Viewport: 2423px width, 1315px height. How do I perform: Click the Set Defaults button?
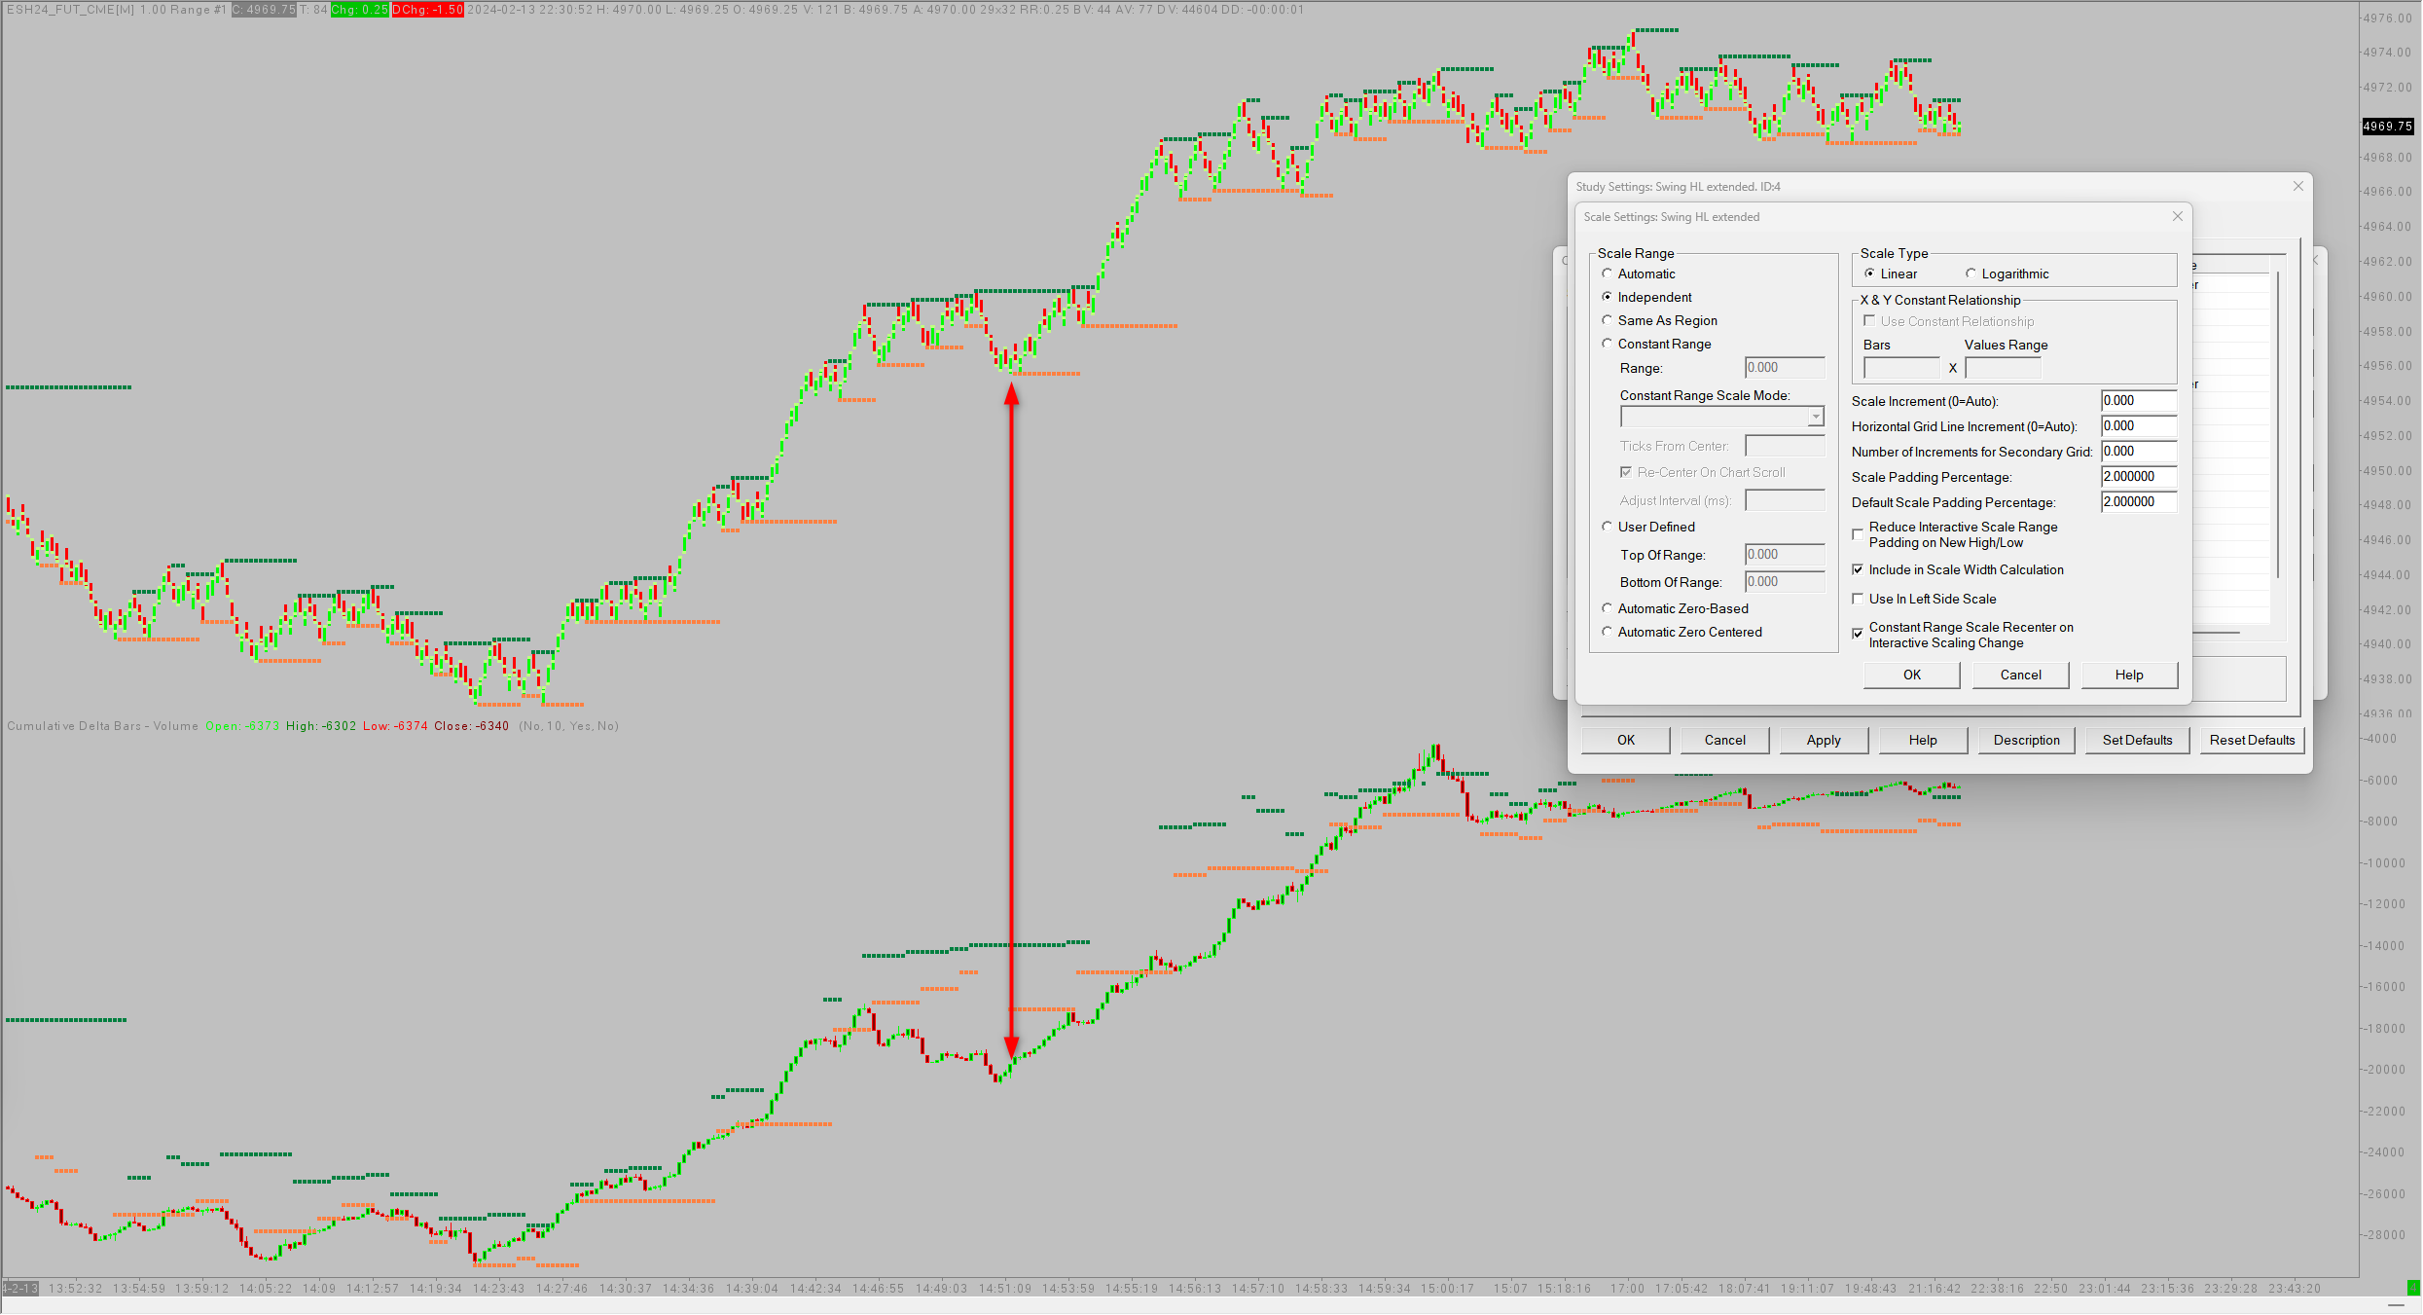pyautogui.click(x=2136, y=740)
